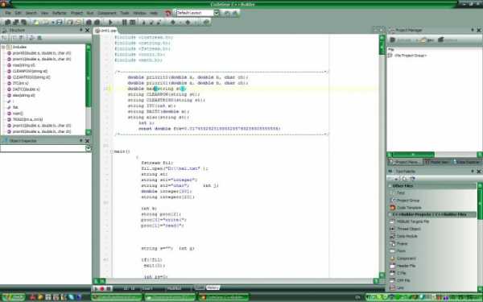Click the macro play button in status bar
483x302 pixels.
[x=96, y=289]
